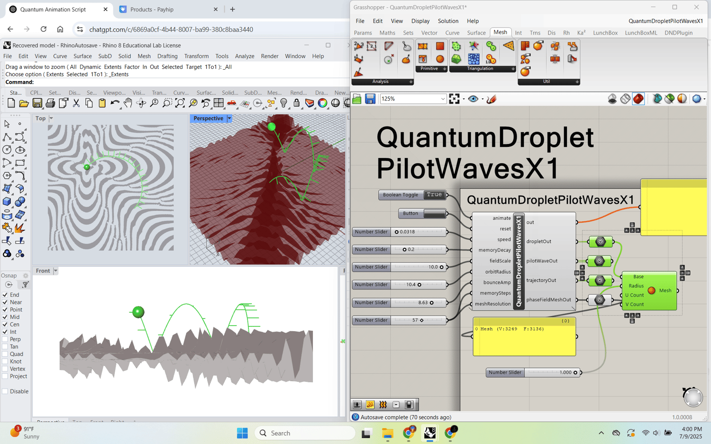The image size is (711, 444).
Task: Click the browser Back arrow
Action: click(10, 29)
